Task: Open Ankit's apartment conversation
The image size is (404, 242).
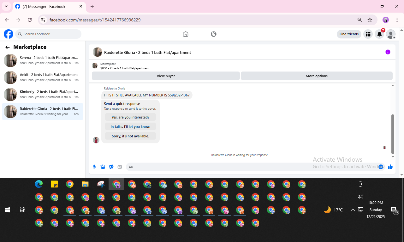Action: [43, 77]
